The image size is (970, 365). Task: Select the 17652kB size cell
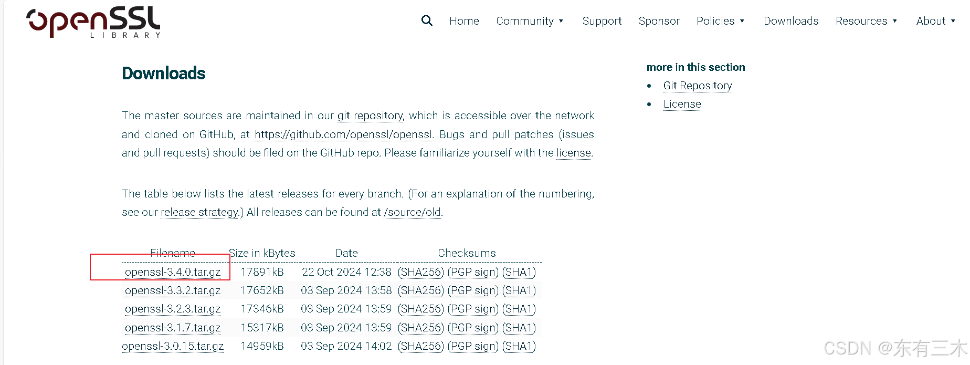262,290
